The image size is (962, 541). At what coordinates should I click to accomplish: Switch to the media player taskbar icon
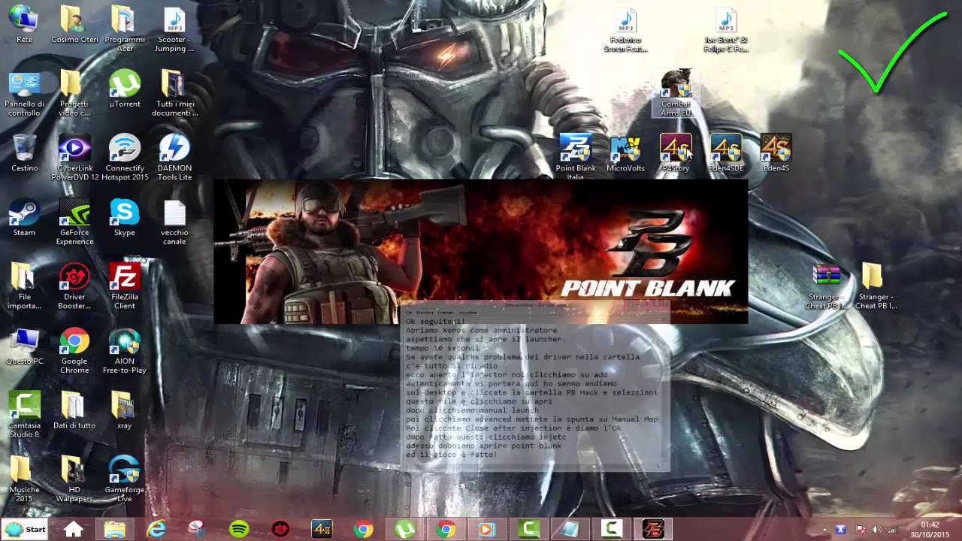487,529
